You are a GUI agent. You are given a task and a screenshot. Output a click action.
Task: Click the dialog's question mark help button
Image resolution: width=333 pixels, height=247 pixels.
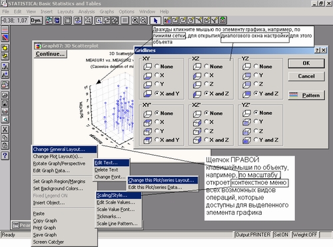click(318, 50)
